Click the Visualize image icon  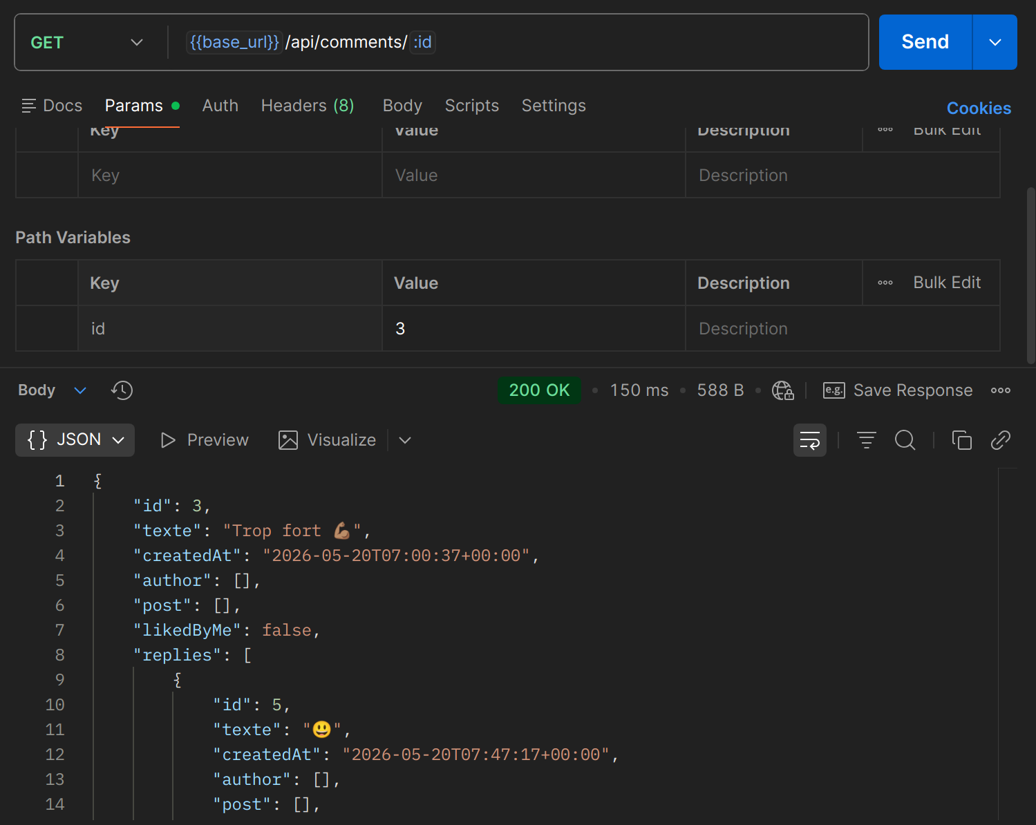coord(288,440)
